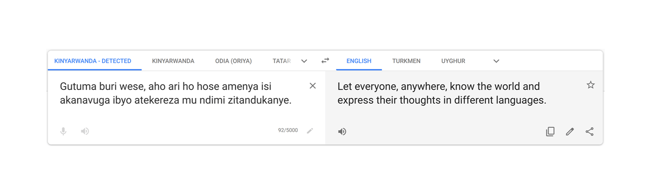Switch to the Uyghur target tab

tap(453, 61)
